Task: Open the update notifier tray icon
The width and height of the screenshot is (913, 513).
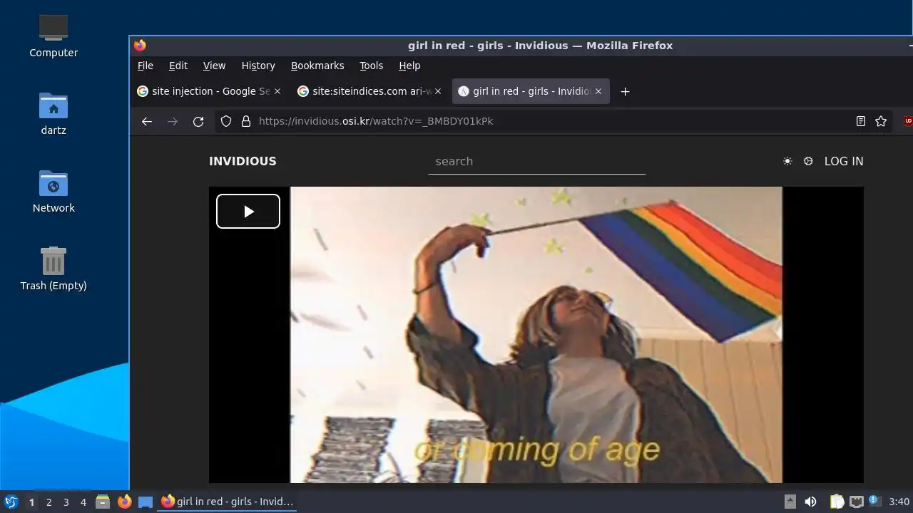Action: tap(874, 501)
